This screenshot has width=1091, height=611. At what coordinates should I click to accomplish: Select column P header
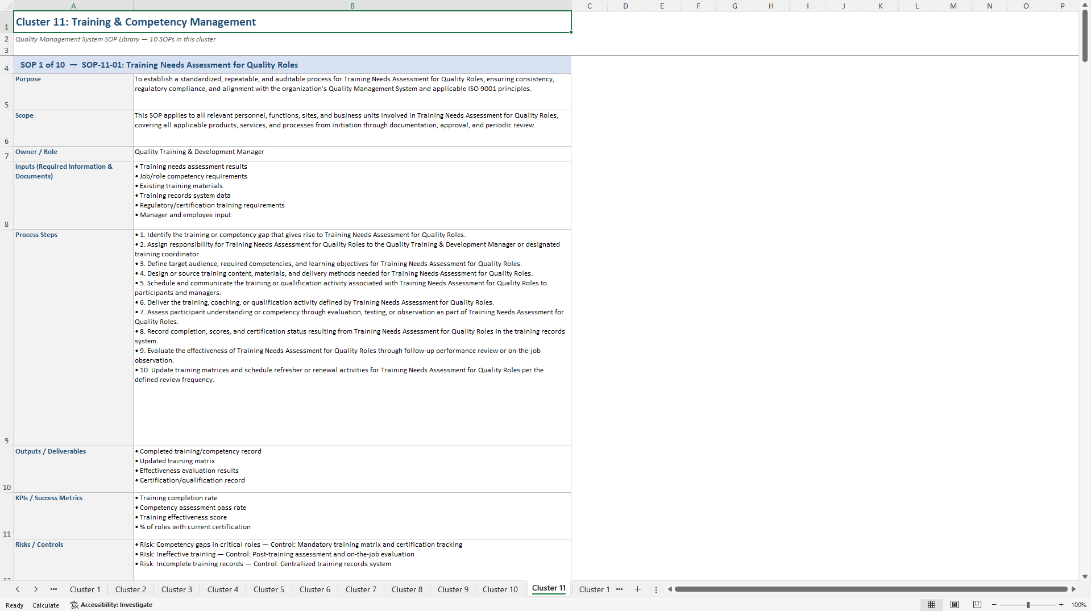pos(1062,6)
